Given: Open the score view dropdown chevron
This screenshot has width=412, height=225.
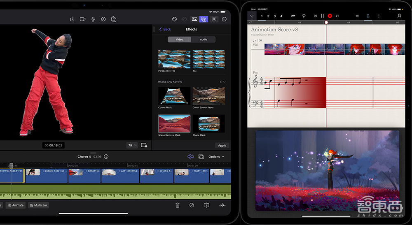Looking at the screenshot, I should [252, 16].
